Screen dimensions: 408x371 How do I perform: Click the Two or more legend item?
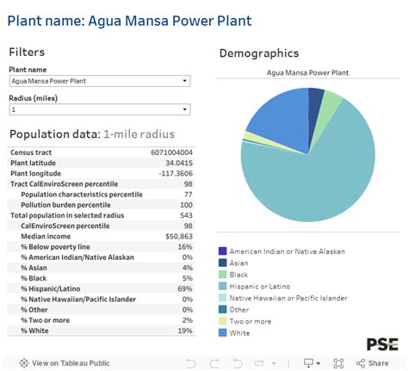pos(244,321)
